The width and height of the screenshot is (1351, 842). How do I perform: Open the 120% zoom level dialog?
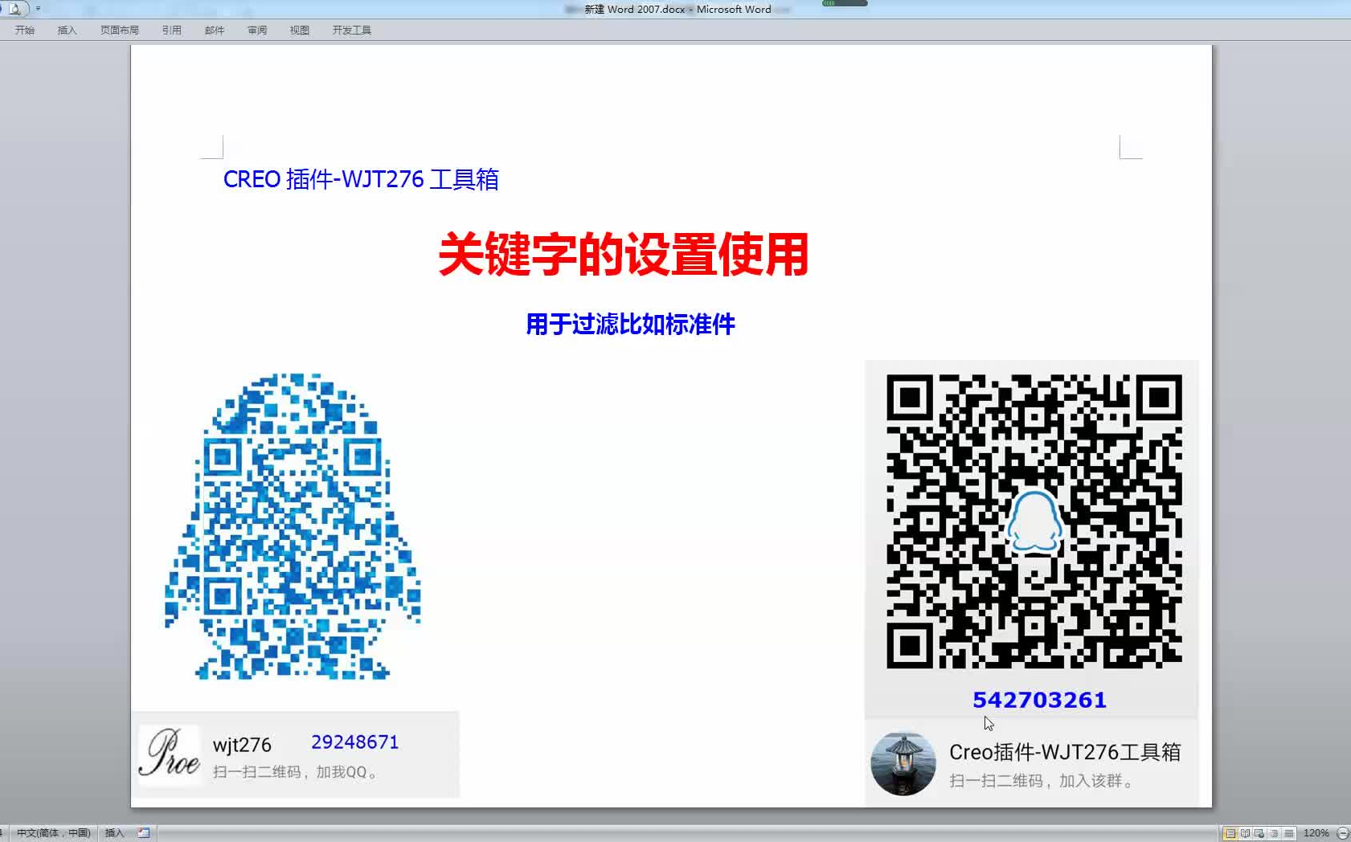point(1316,833)
